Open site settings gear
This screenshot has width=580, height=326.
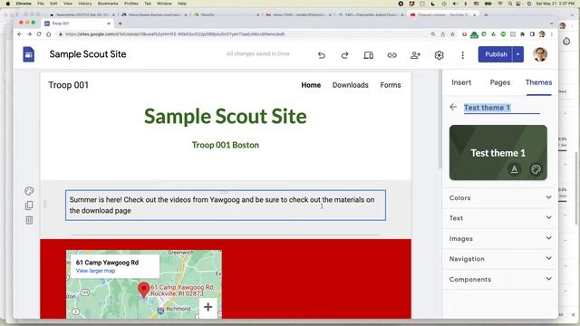click(439, 55)
